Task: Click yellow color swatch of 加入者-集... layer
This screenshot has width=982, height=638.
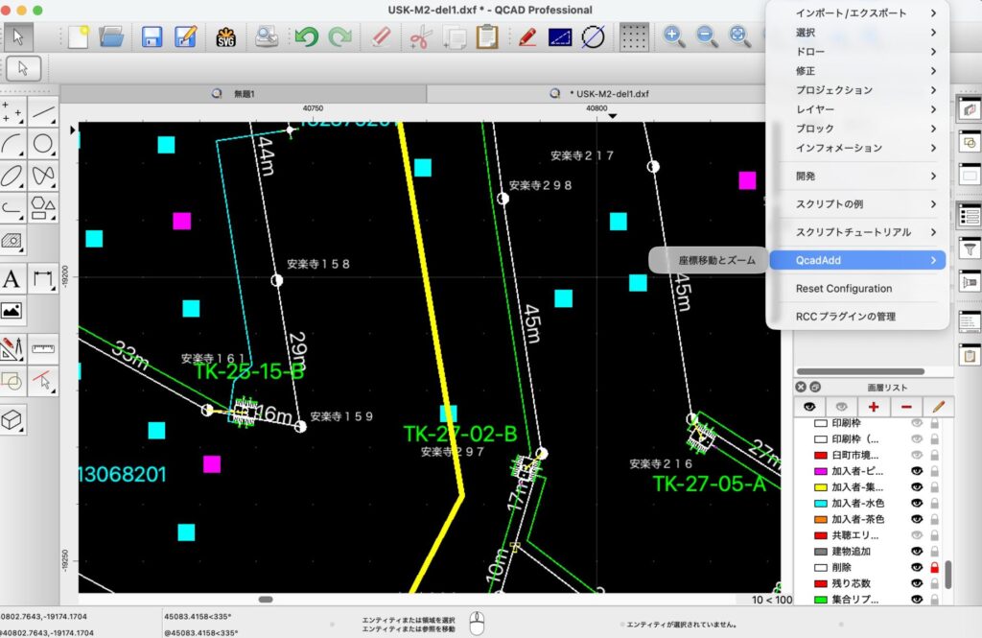Action: coord(821,487)
